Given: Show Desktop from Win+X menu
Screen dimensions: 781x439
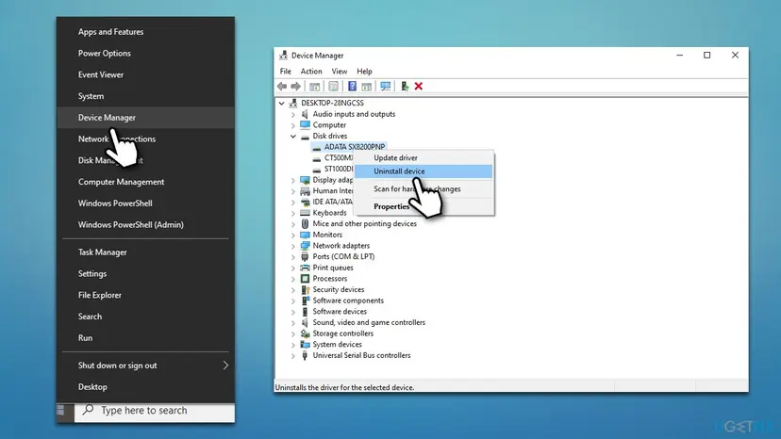Looking at the screenshot, I should tap(145, 387).
